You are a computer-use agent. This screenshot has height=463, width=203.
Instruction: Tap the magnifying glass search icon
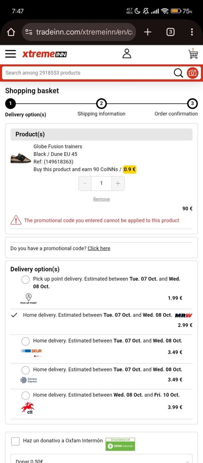click(178, 73)
